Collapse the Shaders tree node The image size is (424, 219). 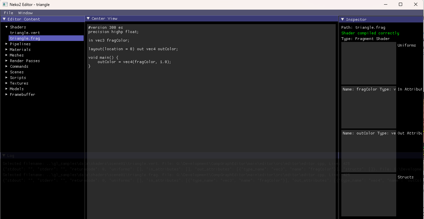7,27
